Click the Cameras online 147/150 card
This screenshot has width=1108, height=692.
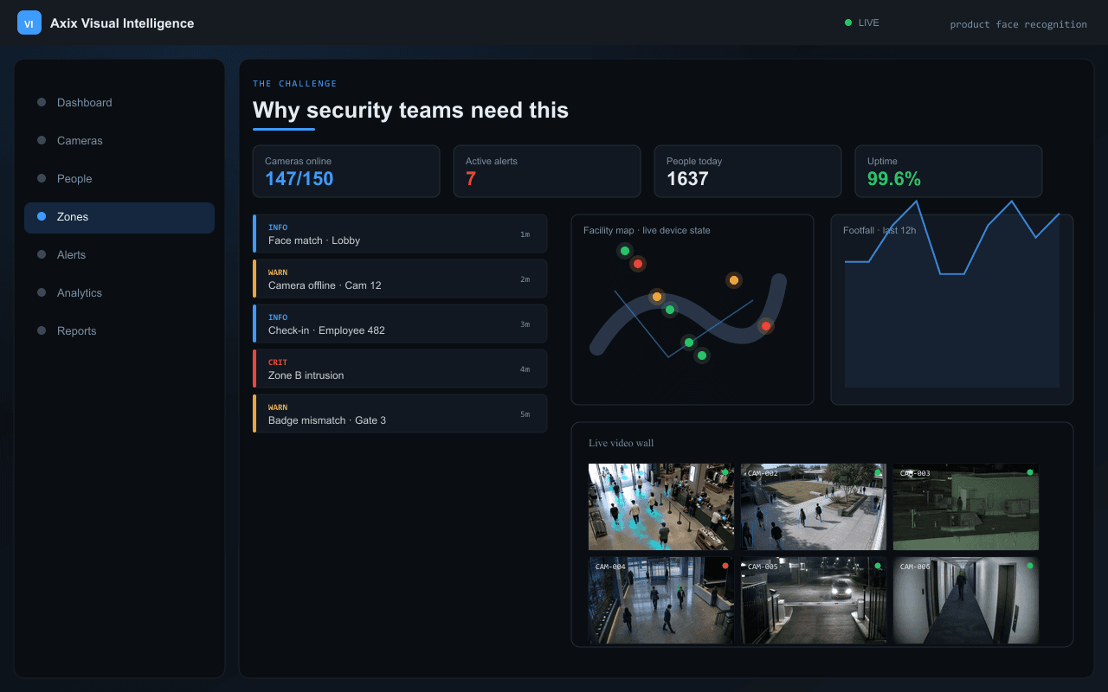pyautogui.click(x=346, y=171)
